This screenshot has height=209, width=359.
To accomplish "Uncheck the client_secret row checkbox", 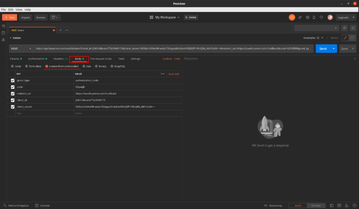I will tap(13, 107).
